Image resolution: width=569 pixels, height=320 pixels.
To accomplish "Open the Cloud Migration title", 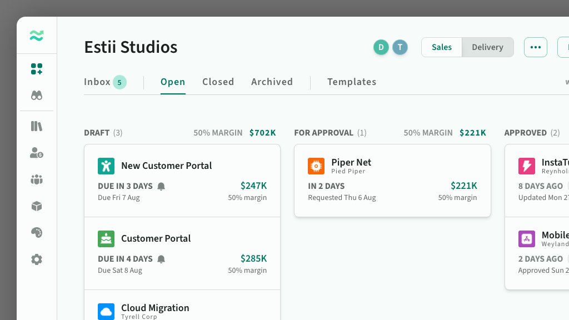I will (155, 308).
